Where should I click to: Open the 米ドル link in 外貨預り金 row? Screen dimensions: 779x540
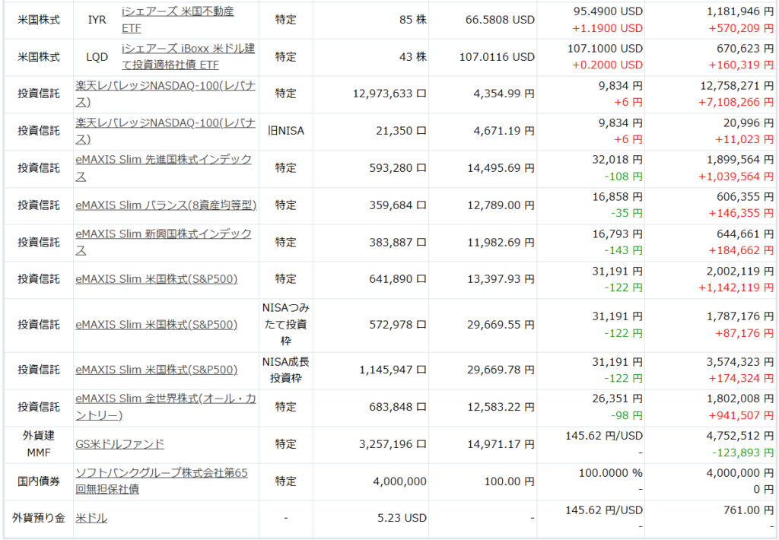(91, 518)
